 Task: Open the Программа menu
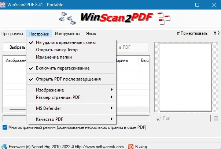pos(12,34)
